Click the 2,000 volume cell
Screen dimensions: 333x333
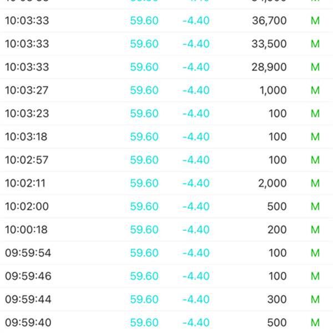[x=273, y=183]
